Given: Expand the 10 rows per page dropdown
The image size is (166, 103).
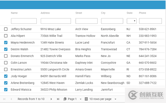Looking at the screenshot, I should [116, 99].
